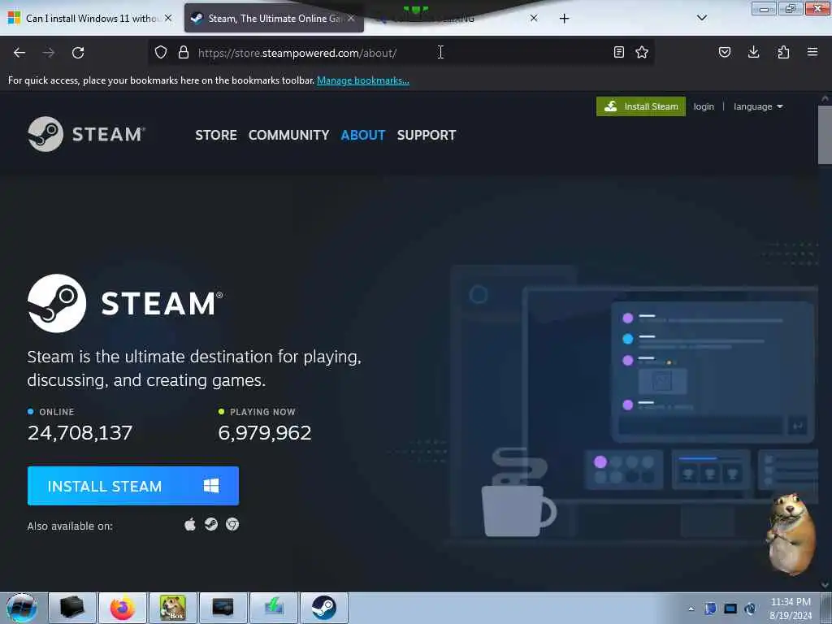Open the dark monitor taskbar app

223,608
